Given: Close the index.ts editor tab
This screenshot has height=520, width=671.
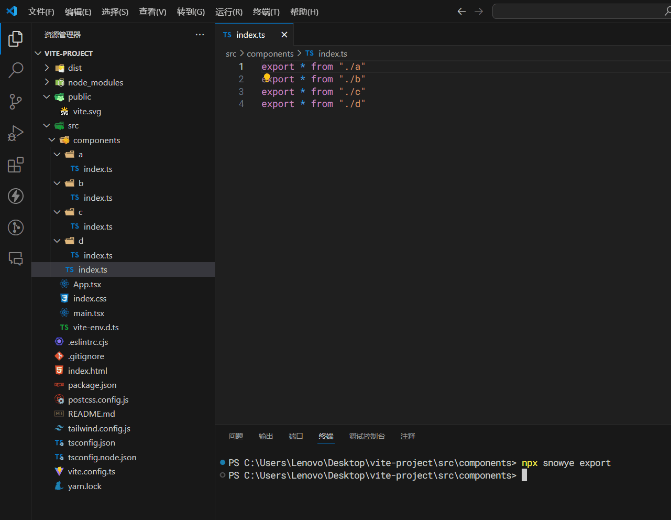Looking at the screenshot, I should (284, 35).
